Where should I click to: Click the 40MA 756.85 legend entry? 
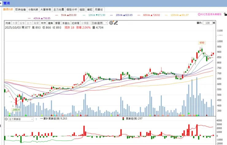[39, 18]
